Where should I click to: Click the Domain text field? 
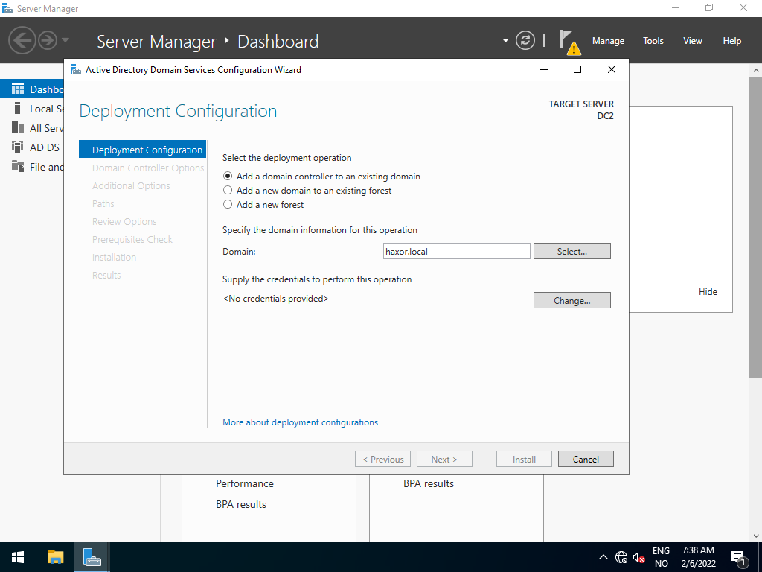point(456,251)
